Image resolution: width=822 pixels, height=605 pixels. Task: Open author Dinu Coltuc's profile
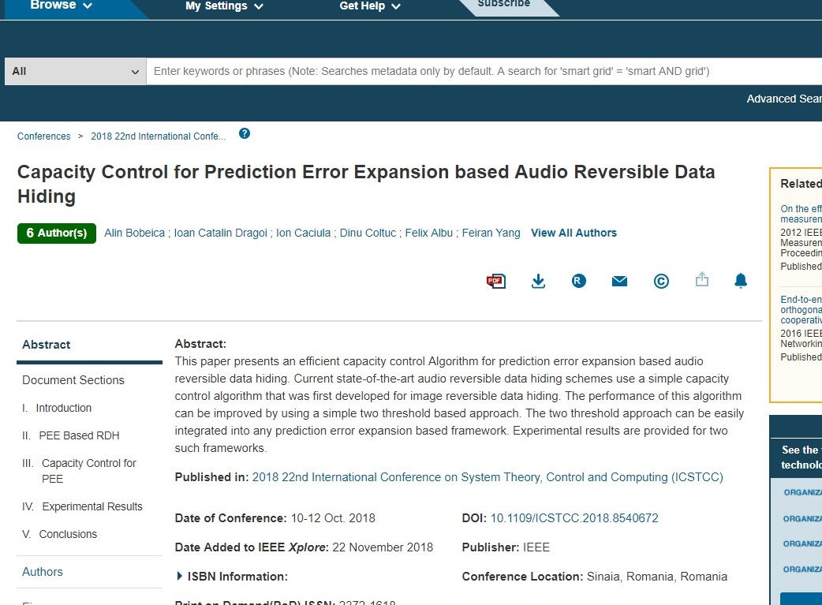pyautogui.click(x=368, y=233)
